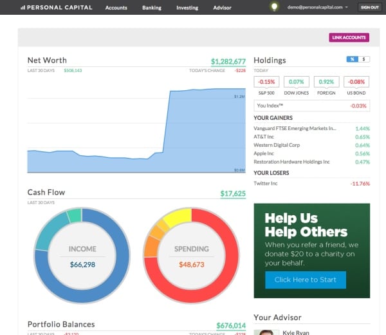The image size is (386, 335).
Task: Click the Holdings heading
Action: (x=270, y=61)
